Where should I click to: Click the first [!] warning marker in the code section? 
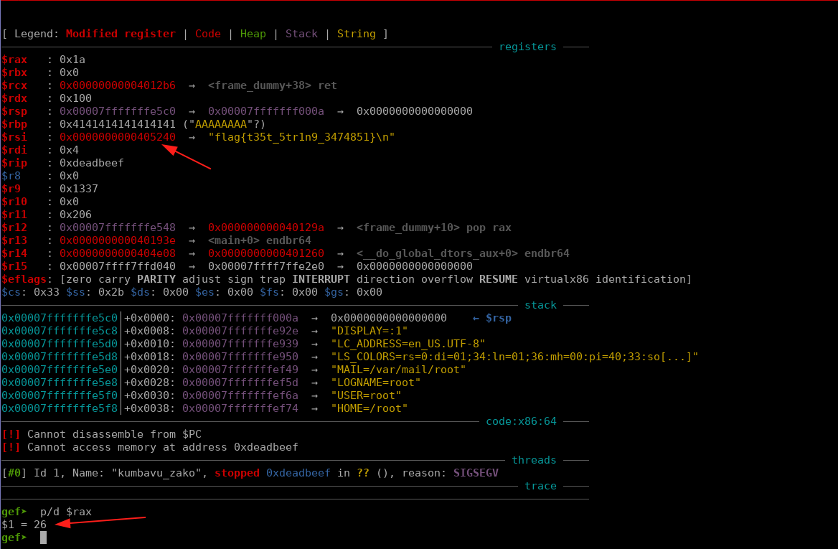point(11,434)
